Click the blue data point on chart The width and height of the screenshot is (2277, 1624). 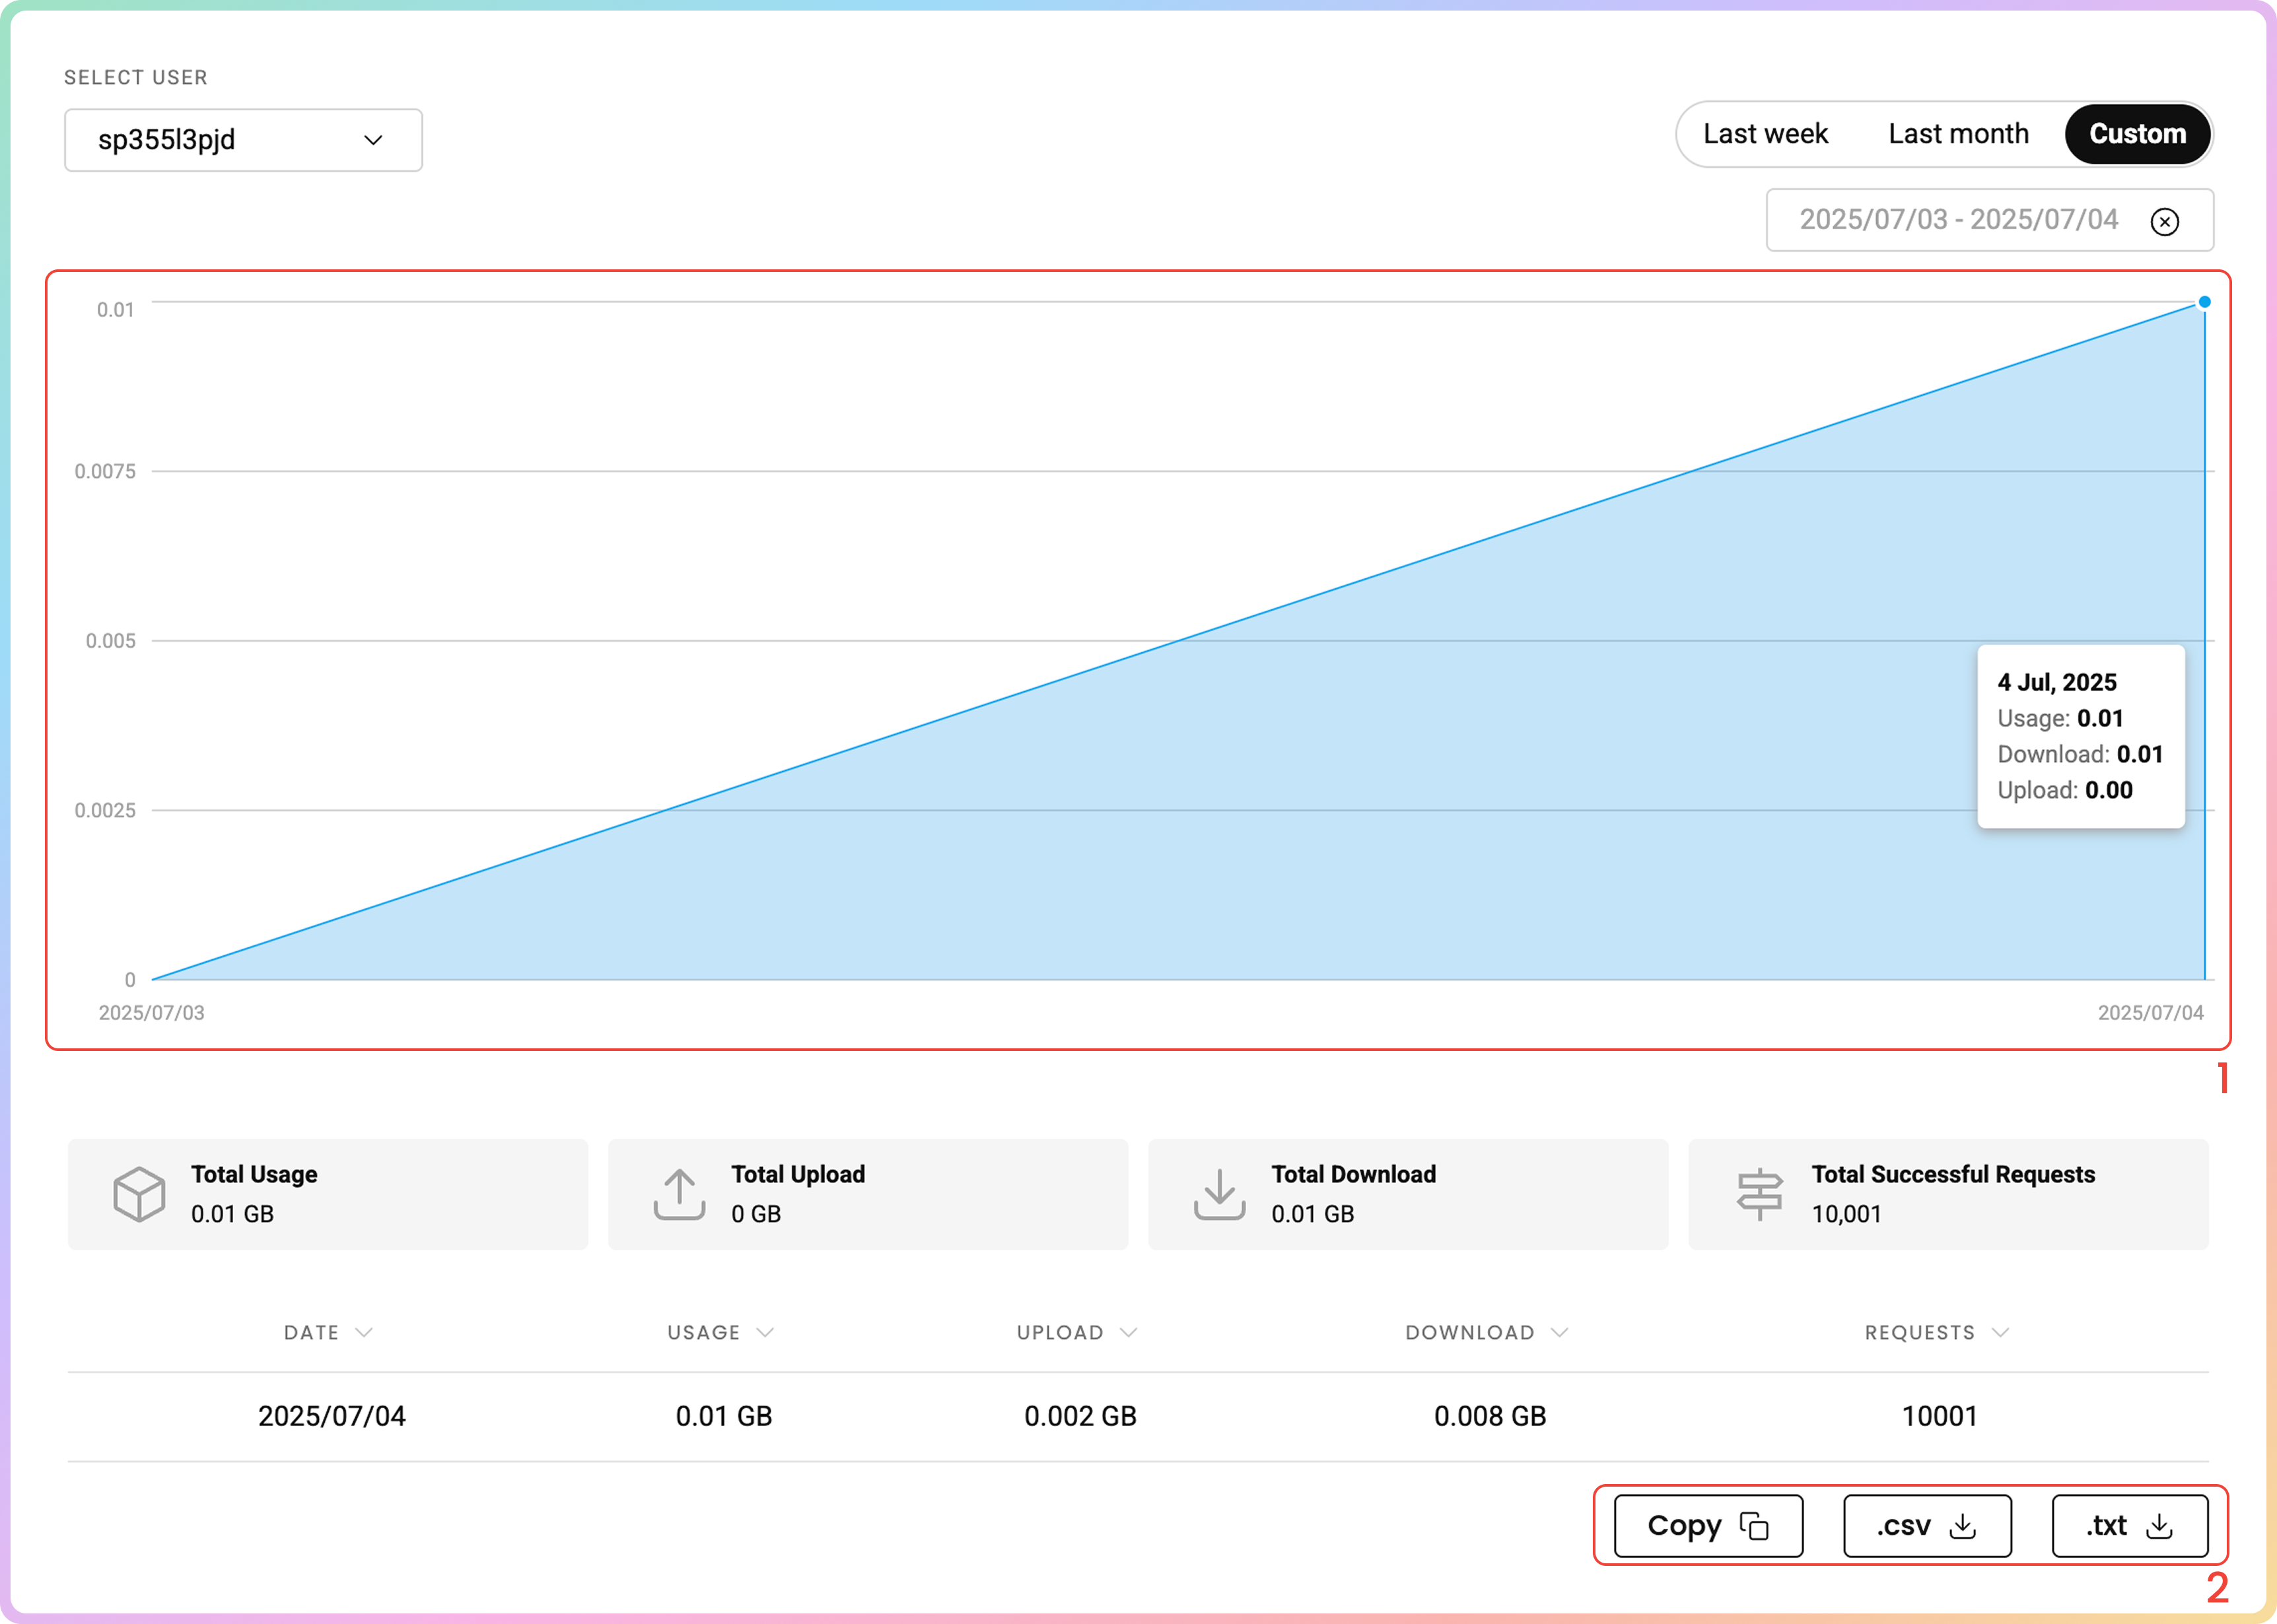pos(2204,302)
